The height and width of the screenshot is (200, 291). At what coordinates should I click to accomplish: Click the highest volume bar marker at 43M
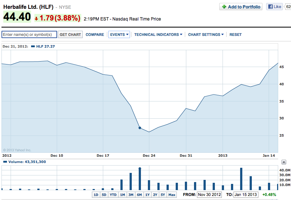140,168
